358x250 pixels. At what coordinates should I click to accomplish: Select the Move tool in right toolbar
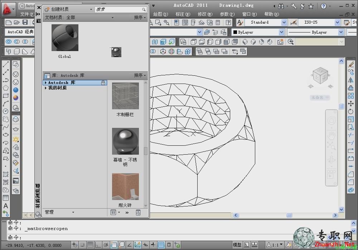click(x=351, y=103)
